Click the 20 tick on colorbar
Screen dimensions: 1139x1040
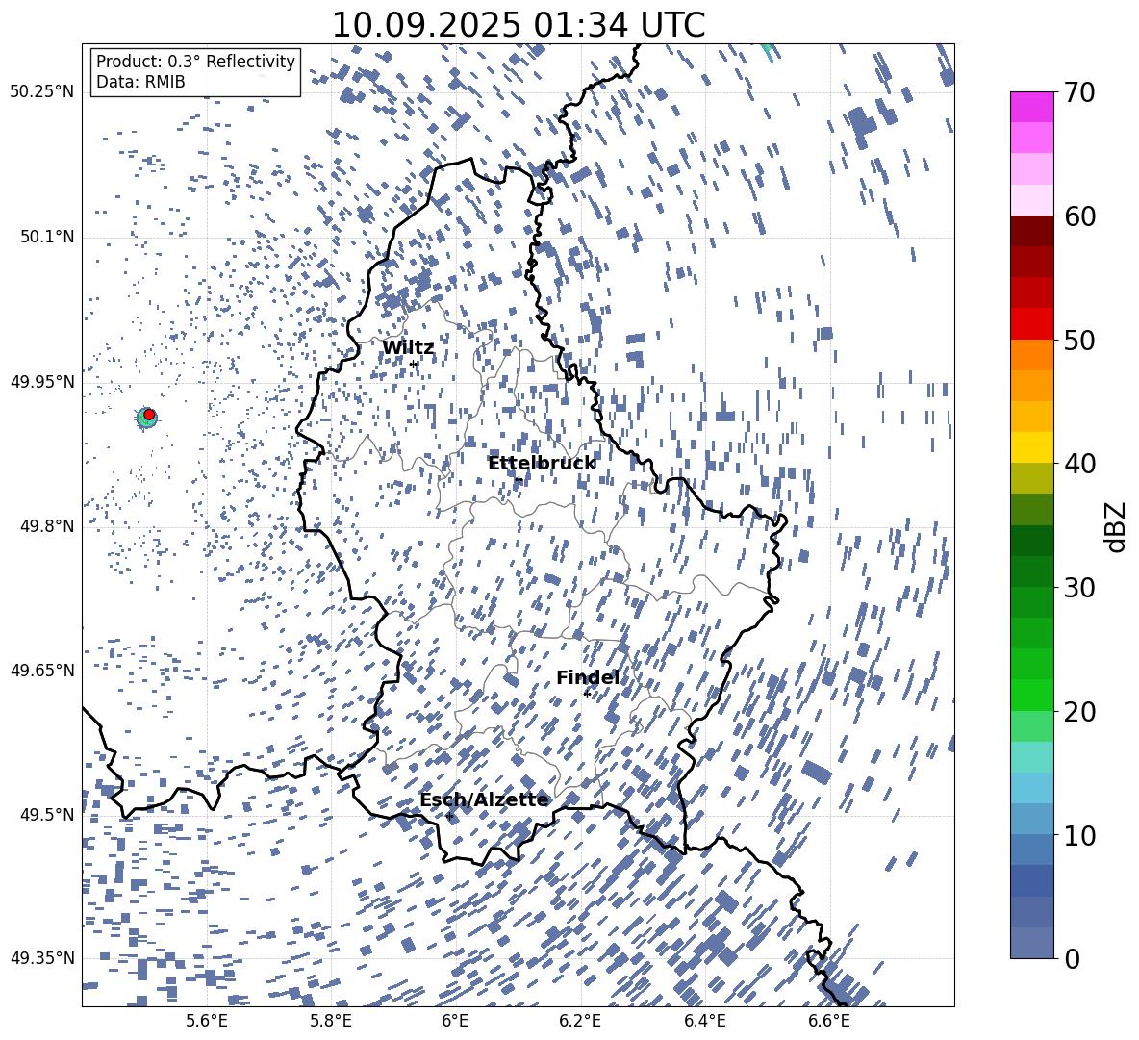[1079, 712]
